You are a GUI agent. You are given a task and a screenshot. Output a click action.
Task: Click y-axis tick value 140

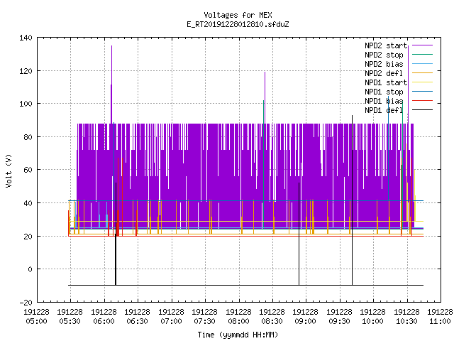(26, 38)
